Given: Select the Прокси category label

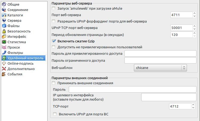Looking at the screenshot, I should tap(14, 47).
